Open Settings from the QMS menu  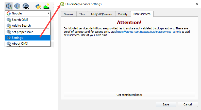pos(17,38)
